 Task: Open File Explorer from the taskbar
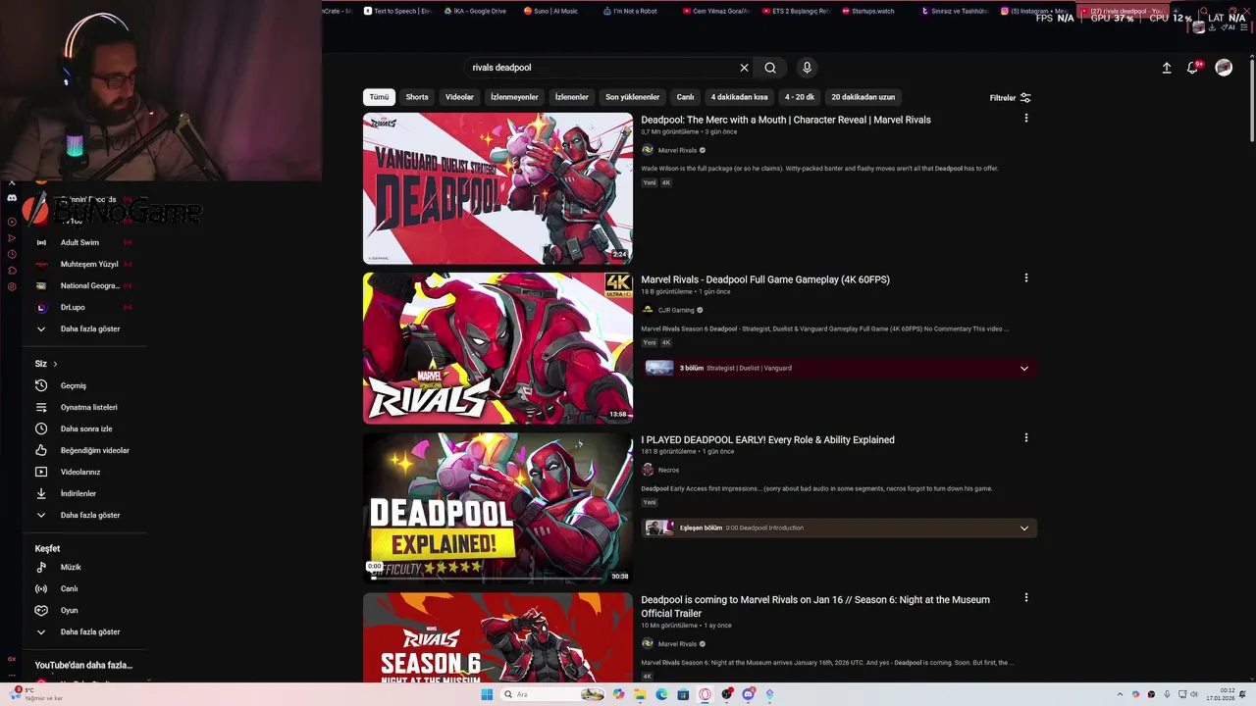coord(640,694)
